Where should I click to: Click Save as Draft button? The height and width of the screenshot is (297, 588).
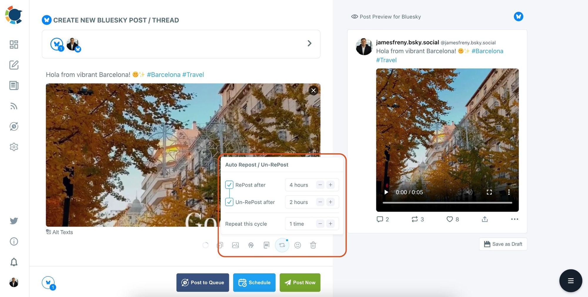(503, 244)
